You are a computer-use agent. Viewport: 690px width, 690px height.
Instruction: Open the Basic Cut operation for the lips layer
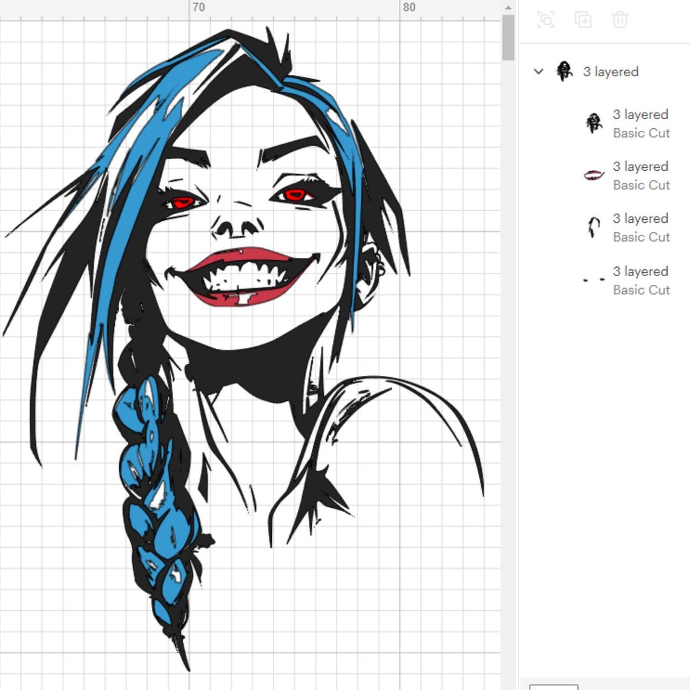point(642,186)
